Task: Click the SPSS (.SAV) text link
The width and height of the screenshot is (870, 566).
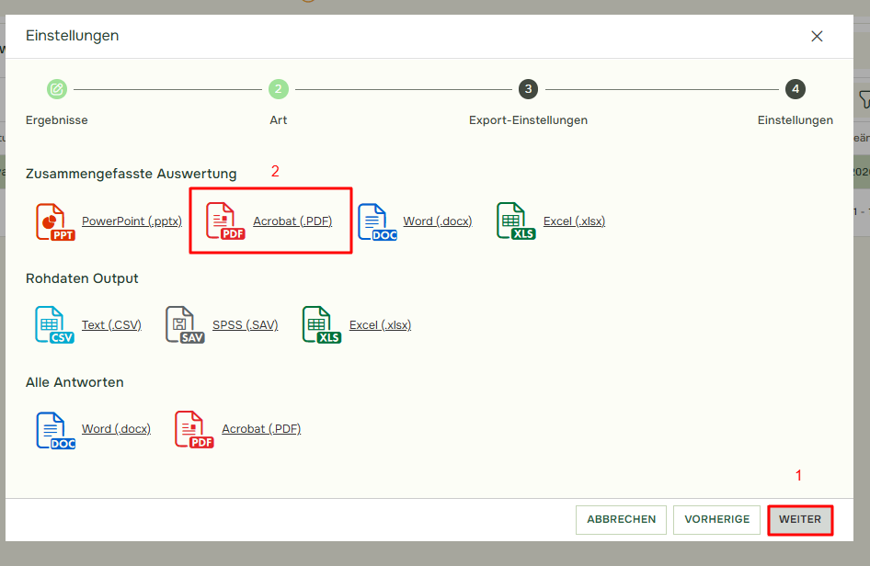Action: pos(245,325)
